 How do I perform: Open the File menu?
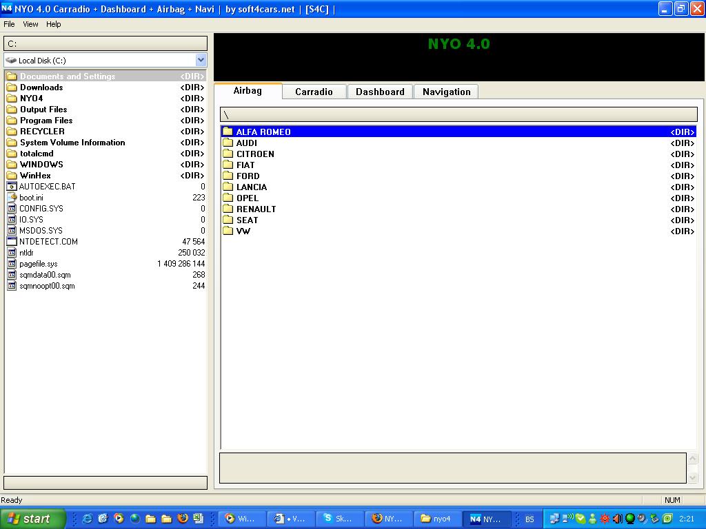[9, 24]
